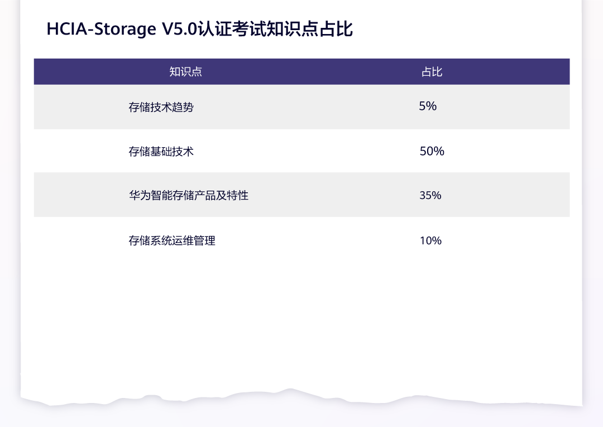Click the gray row containing 35%
The width and height of the screenshot is (603, 427).
click(302, 195)
